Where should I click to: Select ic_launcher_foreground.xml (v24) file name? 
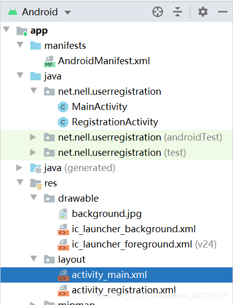144,244
